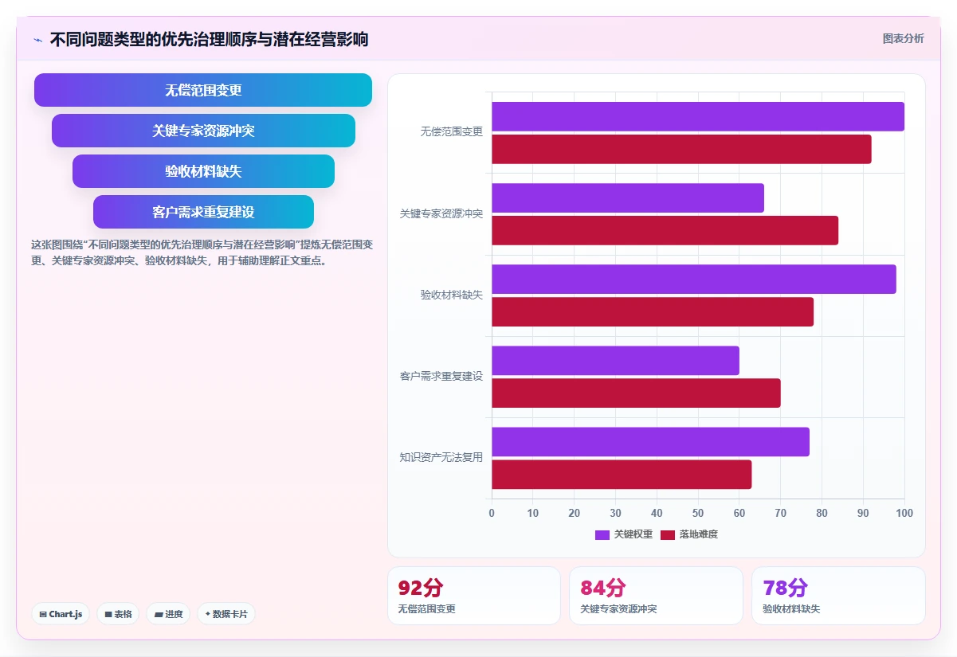The image size is (957, 657).
Task: Click the 无偿范围变更 axis label in chart
Action: click(x=452, y=132)
